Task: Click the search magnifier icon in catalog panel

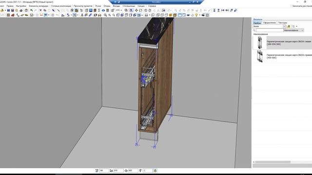Action: [x=254, y=30]
